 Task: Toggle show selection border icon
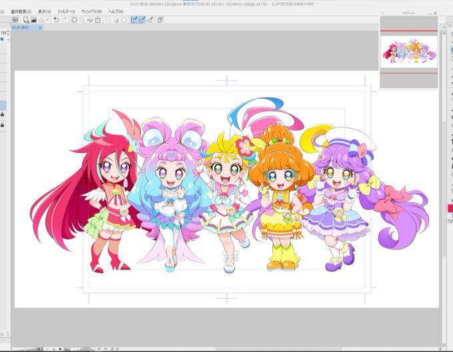[124, 19]
